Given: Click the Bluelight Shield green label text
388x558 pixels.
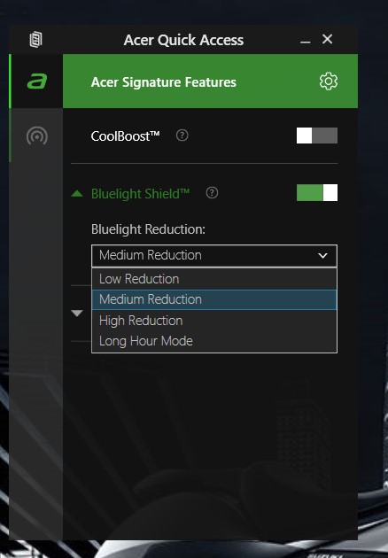Looking at the screenshot, I should [140, 194].
